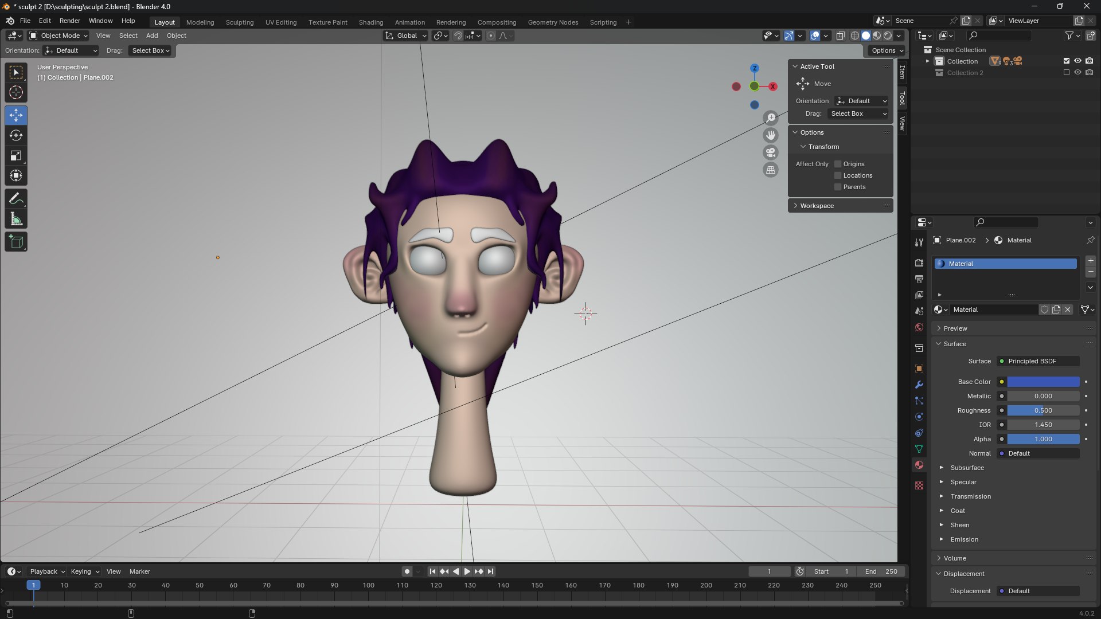The width and height of the screenshot is (1101, 619).
Task: Open the Modifiers properties tab wrench icon
Action: pos(919,385)
